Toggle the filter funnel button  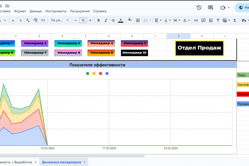[x=218, y=20]
